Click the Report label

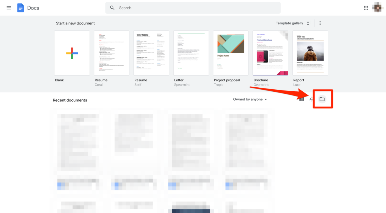(299, 80)
